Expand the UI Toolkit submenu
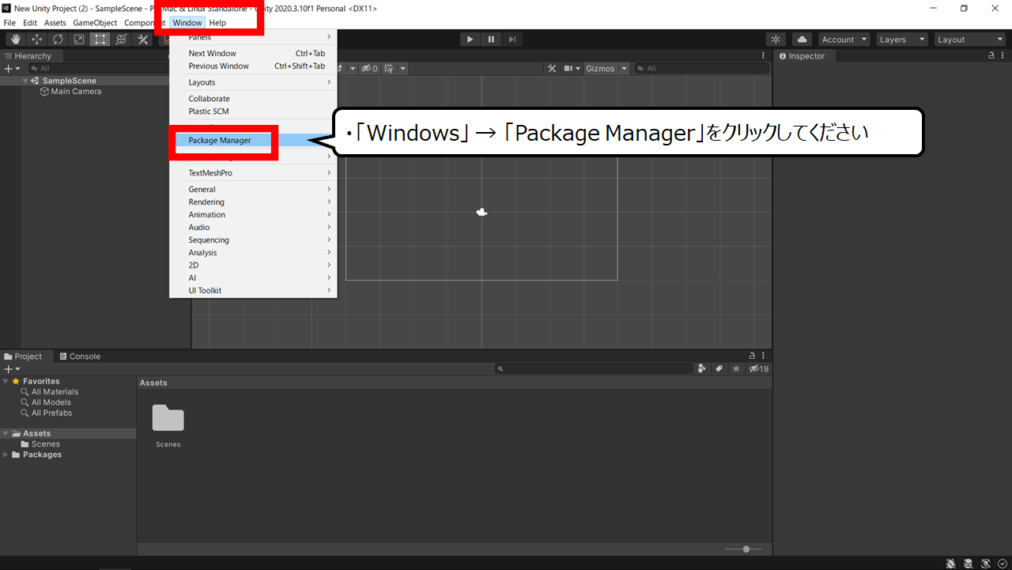This screenshot has height=570, width=1012. point(253,291)
